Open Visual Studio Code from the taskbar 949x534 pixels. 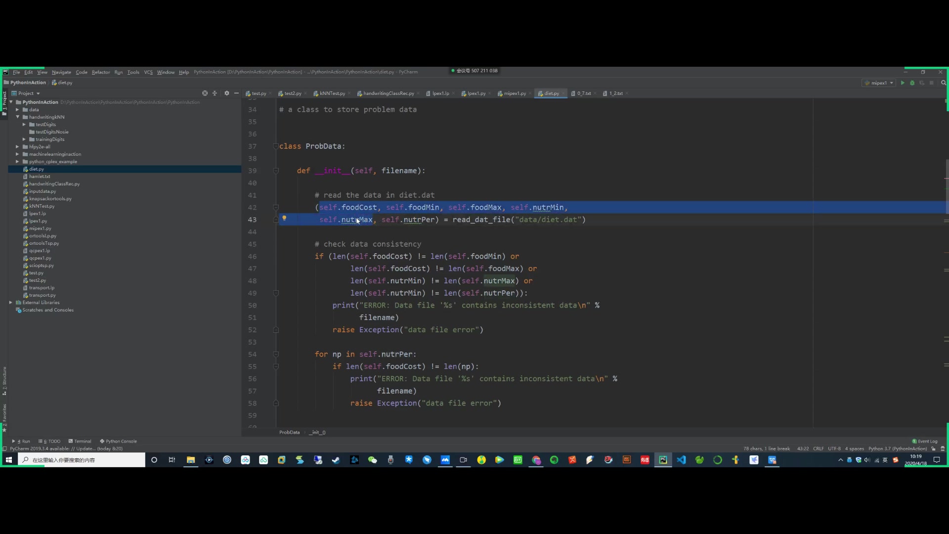pos(682,460)
